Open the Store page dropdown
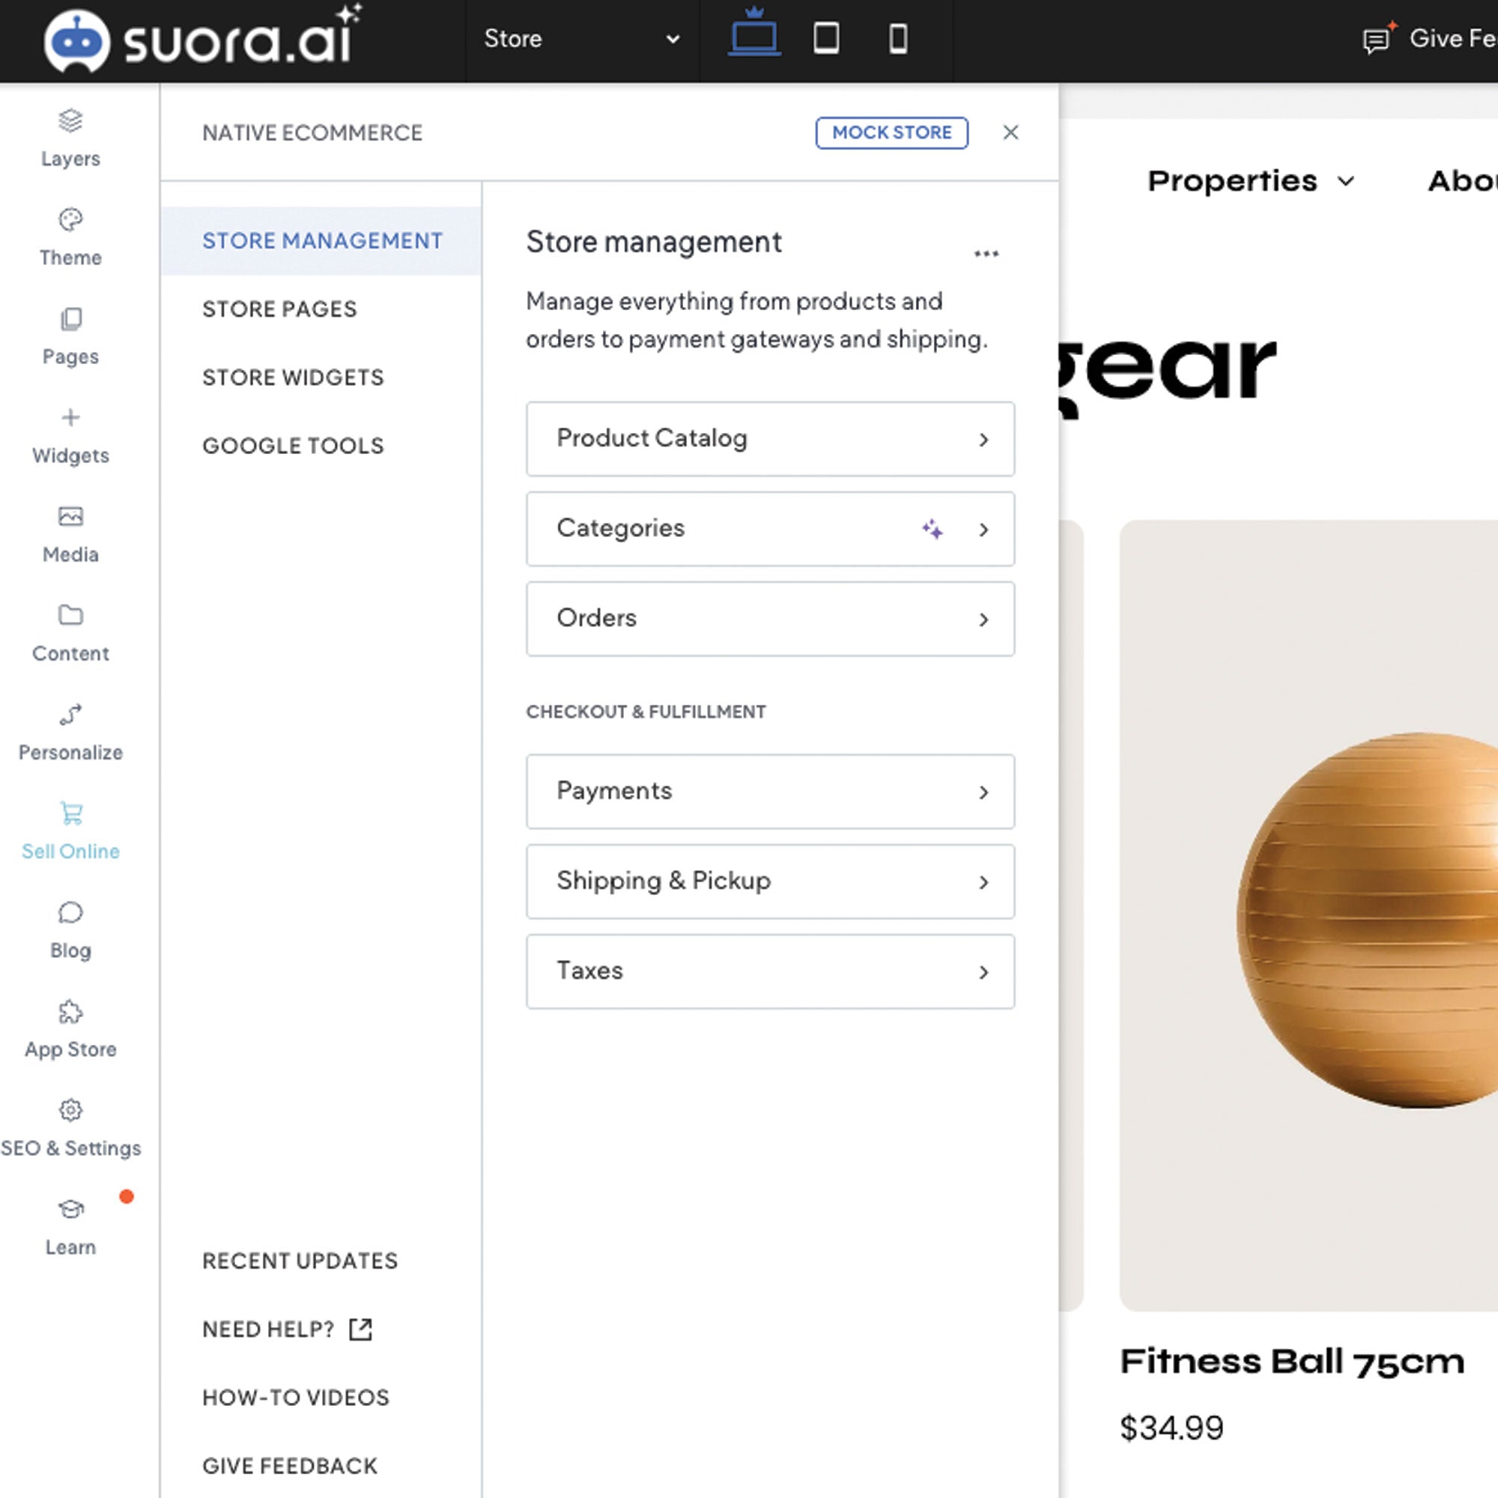This screenshot has height=1498, width=1498. tap(581, 39)
